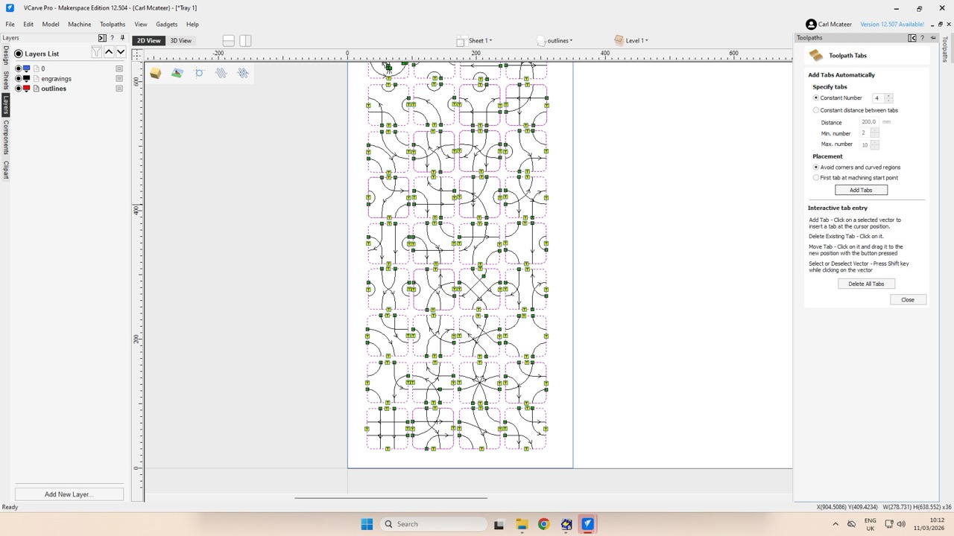The height and width of the screenshot is (536, 954).
Task: Pin the Toolpaths panel
Action: pyautogui.click(x=933, y=38)
